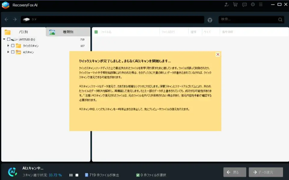Click the search magnifier icon
The width and height of the screenshot is (289, 180).
tap(280, 20)
